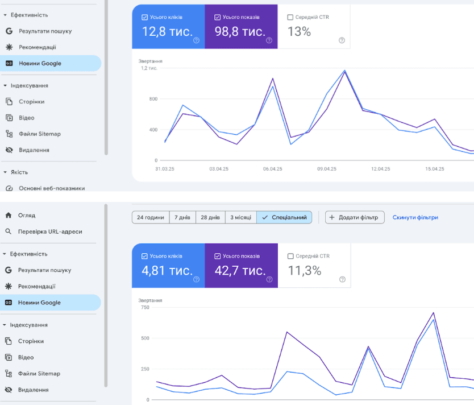474x405 pixels.
Task: Select the Спеціальний custom range
Action: 284,217
